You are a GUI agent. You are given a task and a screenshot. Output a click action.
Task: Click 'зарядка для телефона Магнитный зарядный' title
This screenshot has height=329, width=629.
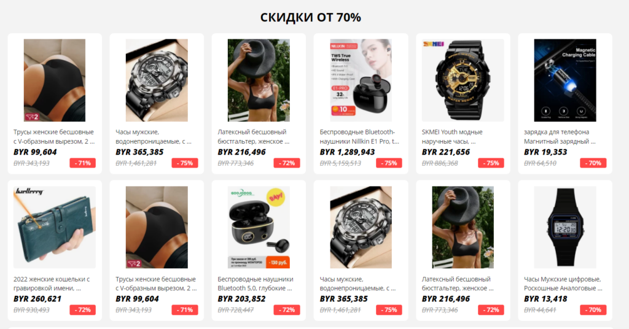coord(560,137)
